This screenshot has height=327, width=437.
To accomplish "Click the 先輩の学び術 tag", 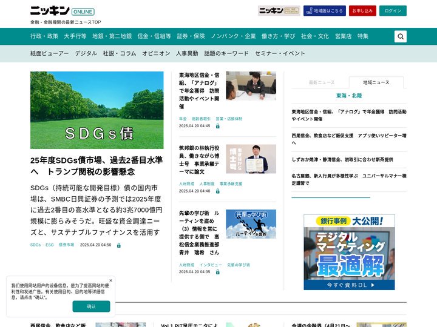I will [x=239, y=265].
